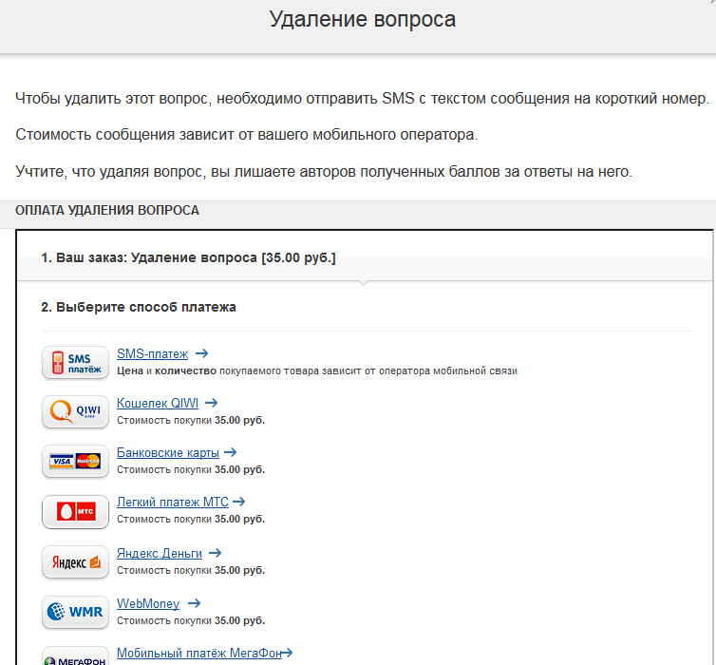Click the 'Ваш заказ' order step header
Image resolution: width=716 pixels, height=665 pixels.
188,257
